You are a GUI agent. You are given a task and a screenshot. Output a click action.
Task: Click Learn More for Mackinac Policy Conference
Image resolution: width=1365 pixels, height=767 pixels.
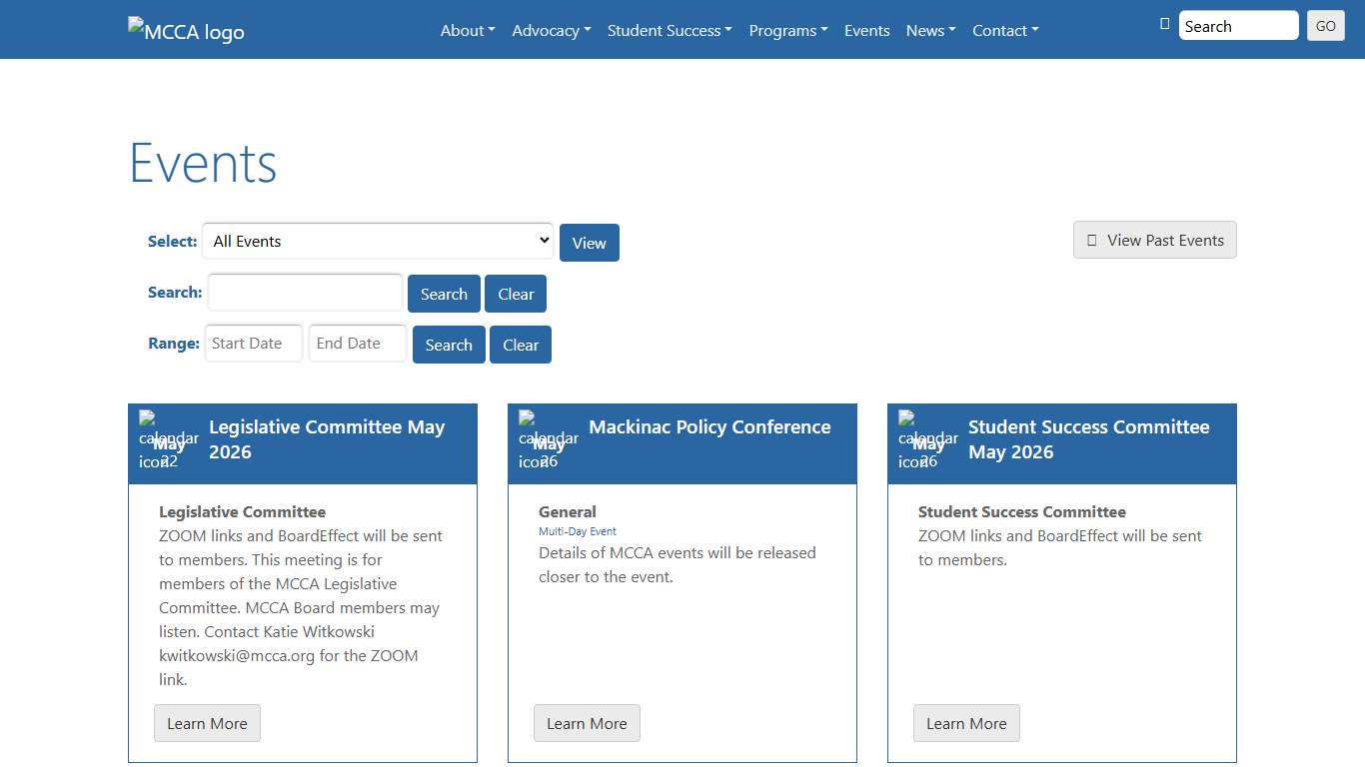[587, 724]
